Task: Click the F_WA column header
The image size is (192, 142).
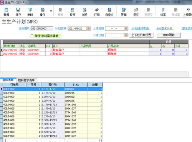Action: [x=76, y=85]
